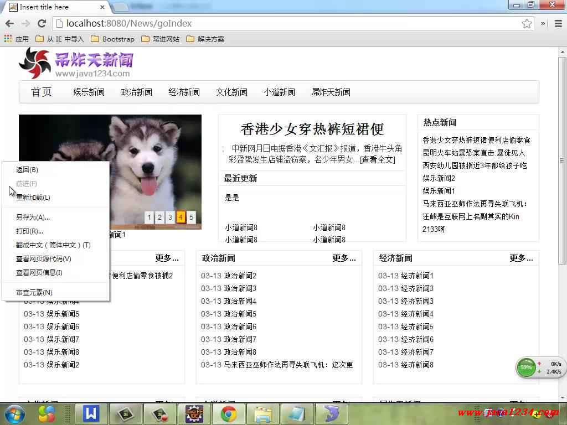567x425 pixels.
Task: Open the colorful clover icon in the taskbar
Action: click(47, 414)
